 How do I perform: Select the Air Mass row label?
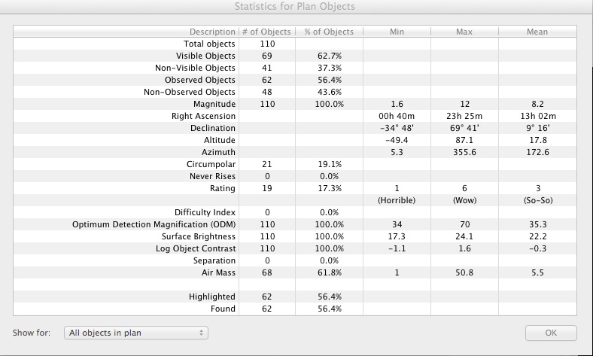(x=218, y=272)
